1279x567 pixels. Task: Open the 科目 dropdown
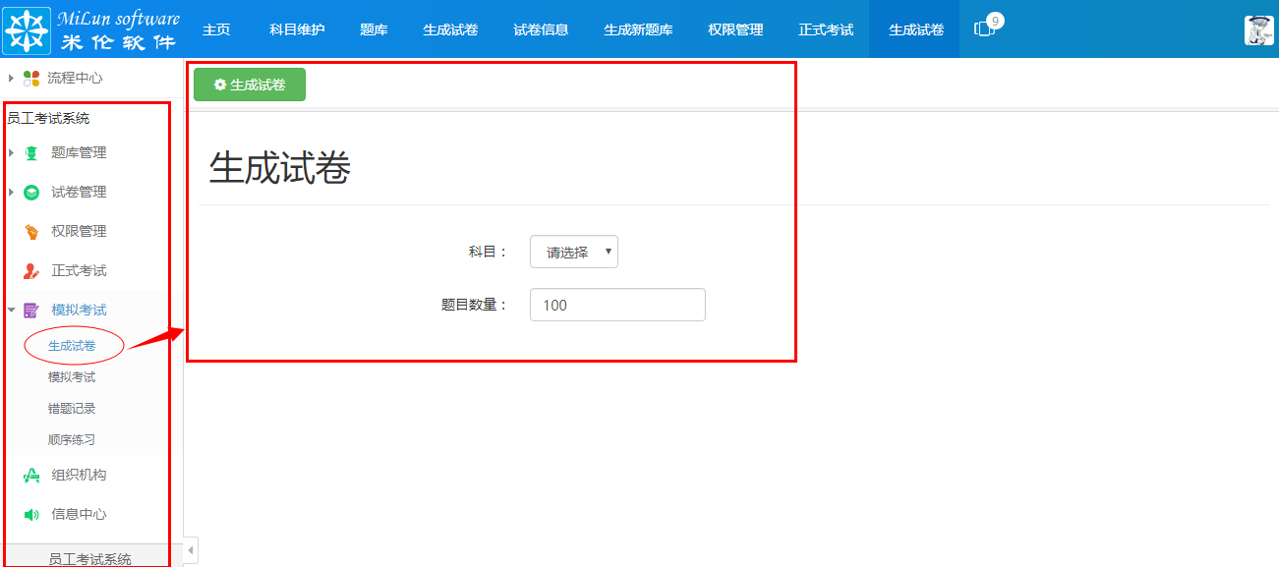click(x=573, y=252)
